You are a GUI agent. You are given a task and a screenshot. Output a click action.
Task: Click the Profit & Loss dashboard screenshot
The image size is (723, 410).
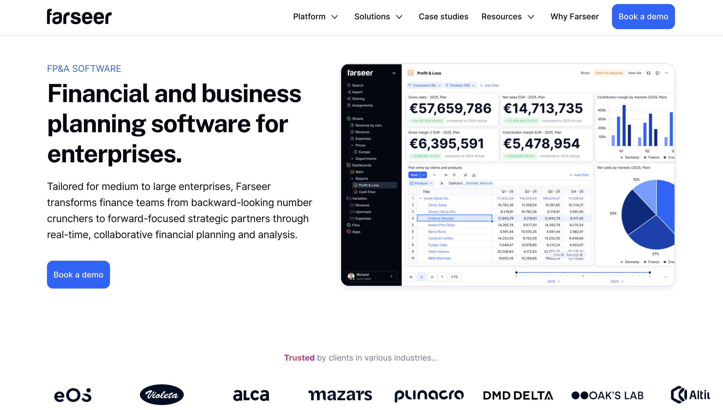tap(507, 175)
